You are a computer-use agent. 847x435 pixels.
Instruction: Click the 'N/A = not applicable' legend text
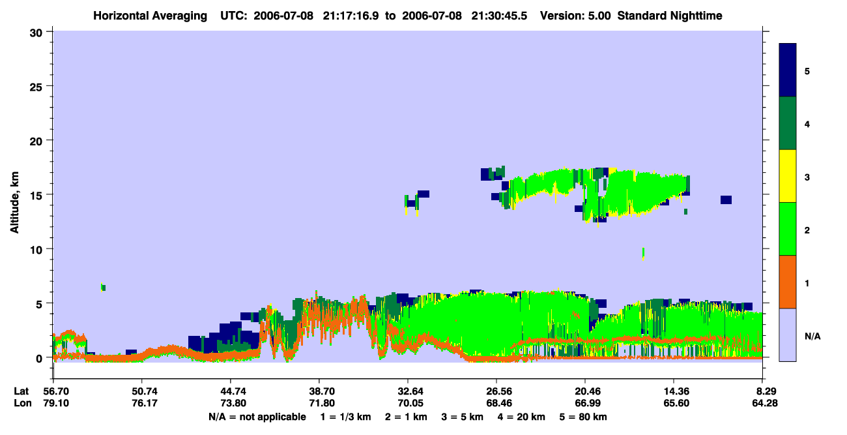(x=257, y=417)
